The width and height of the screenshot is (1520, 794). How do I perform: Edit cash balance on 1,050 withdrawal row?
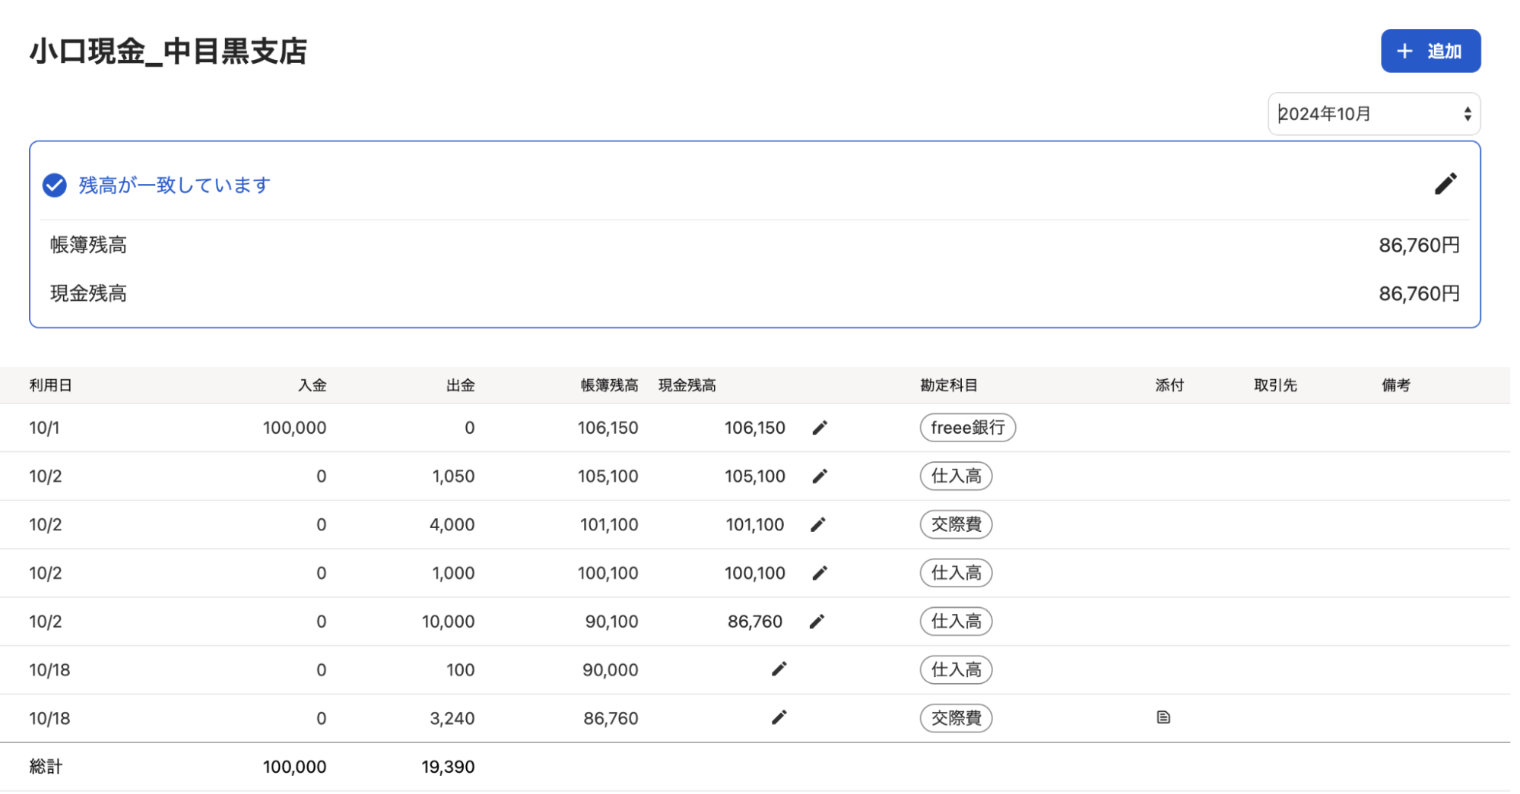pos(819,476)
